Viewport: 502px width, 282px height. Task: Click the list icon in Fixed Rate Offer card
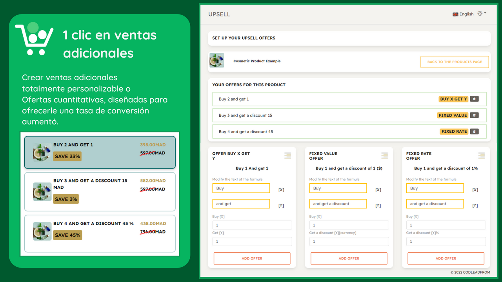click(x=481, y=156)
